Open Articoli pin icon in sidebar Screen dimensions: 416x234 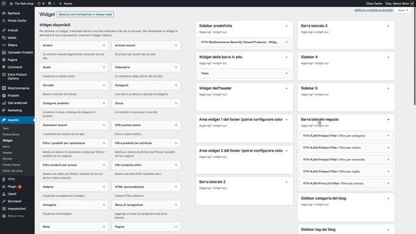pos(4,31)
